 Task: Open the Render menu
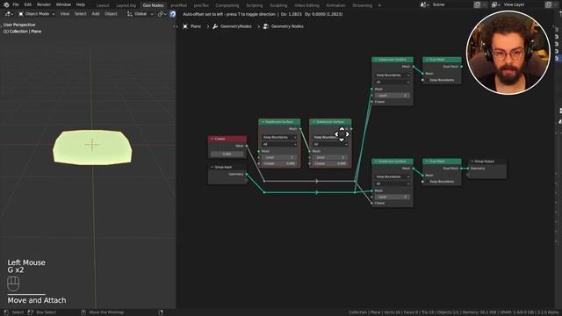44,4
